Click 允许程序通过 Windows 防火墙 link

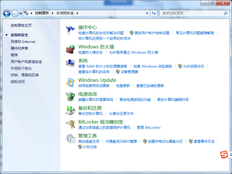133,52
